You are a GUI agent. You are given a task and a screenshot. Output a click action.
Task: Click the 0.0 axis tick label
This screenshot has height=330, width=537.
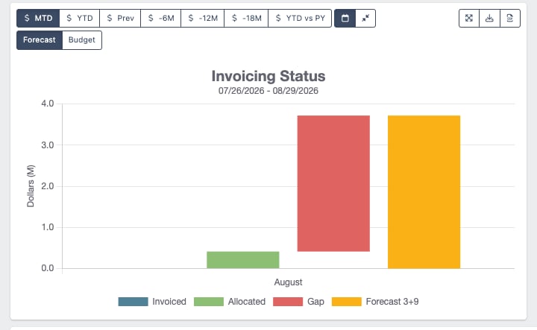(x=48, y=268)
